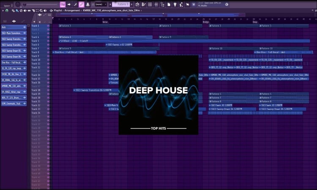Open the plugin picker plug icon
Viewport: 317px width, 190px height.
click(x=175, y=5)
